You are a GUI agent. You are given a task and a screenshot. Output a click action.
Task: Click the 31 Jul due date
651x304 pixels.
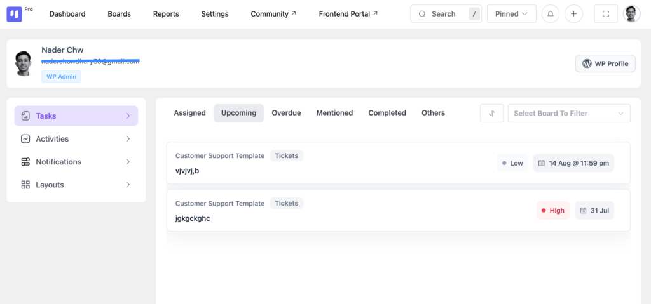(594, 210)
